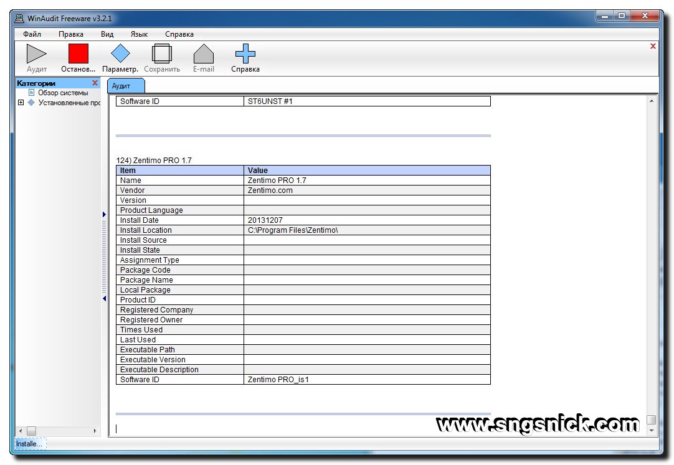Screen dimensions: 674x465
Task: Click the Executable Path row label
Action: pyautogui.click(x=148, y=350)
